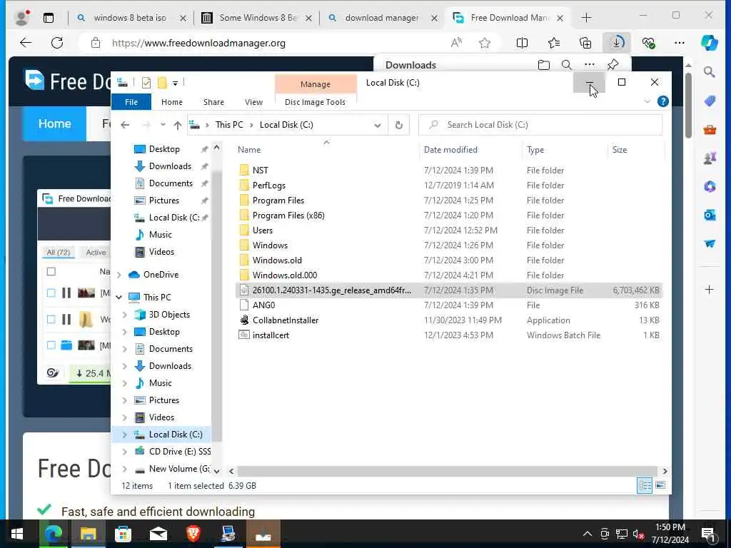This screenshot has width=731, height=548.
Task: Click Edge browser essentials heart icon
Action: coord(648,43)
